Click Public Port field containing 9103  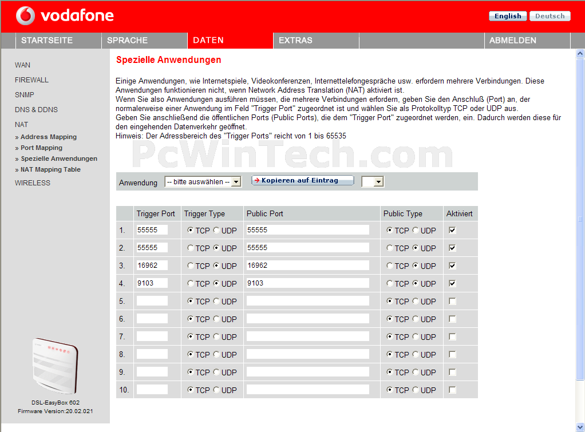[x=308, y=283]
